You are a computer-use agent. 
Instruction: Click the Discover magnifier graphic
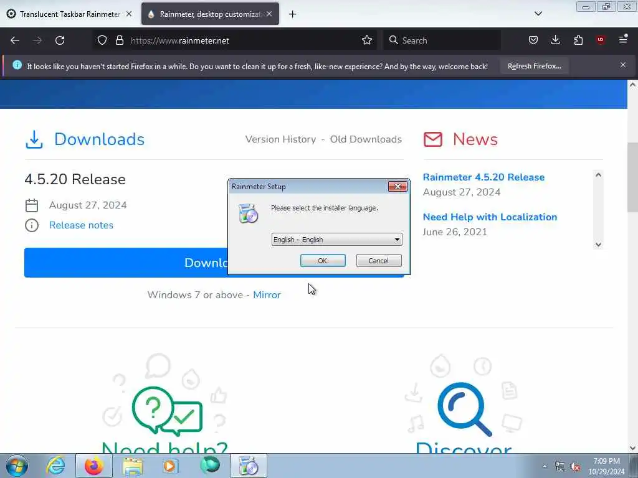tap(464, 409)
